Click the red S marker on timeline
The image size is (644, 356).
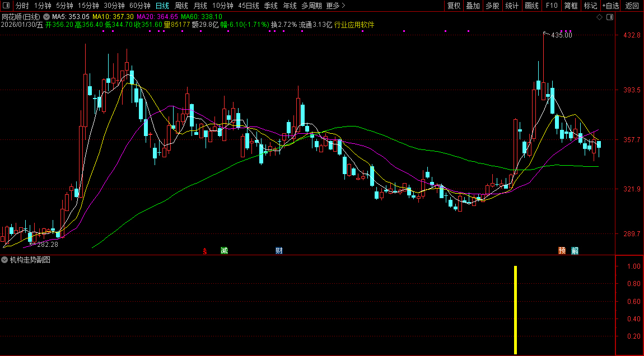pos(205,251)
